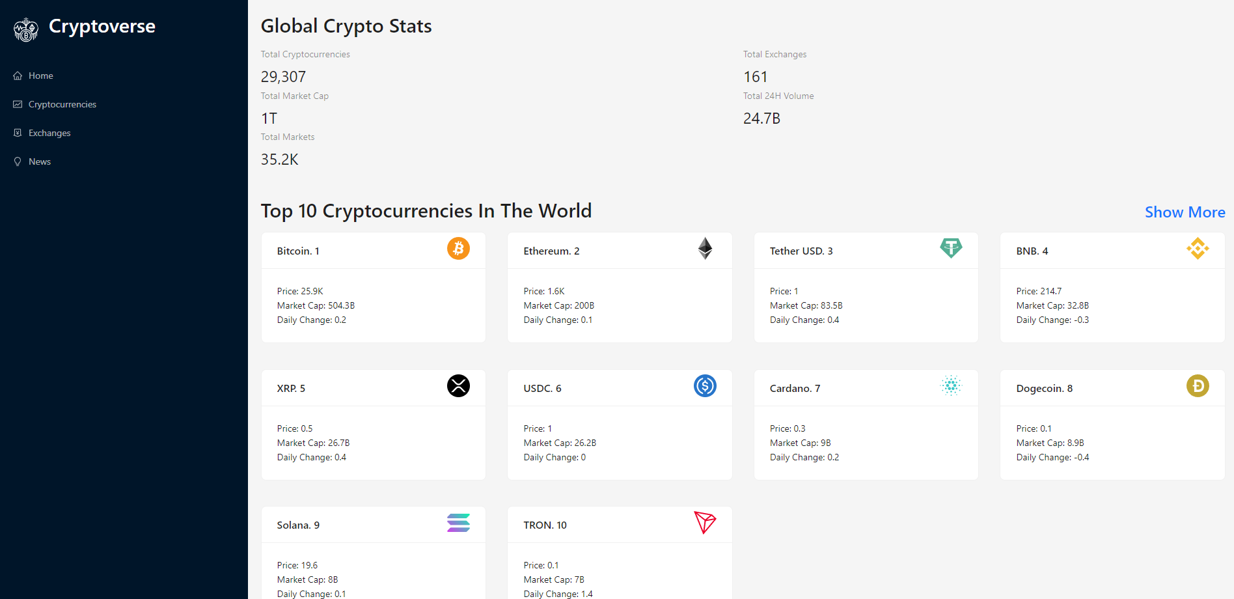This screenshot has width=1234, height=599.
Task: Click the Tether USD icon
Action: pyautogui.click(x=951, y=249)
